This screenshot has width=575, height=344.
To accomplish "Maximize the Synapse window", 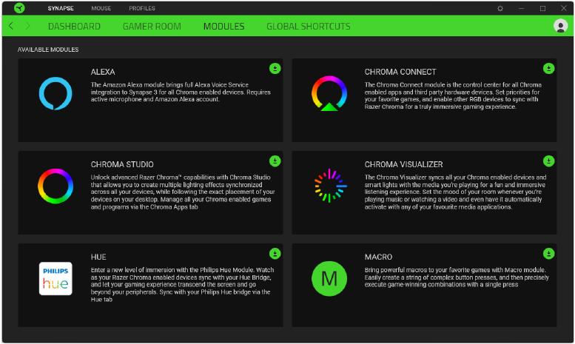I will click(542, 8).
